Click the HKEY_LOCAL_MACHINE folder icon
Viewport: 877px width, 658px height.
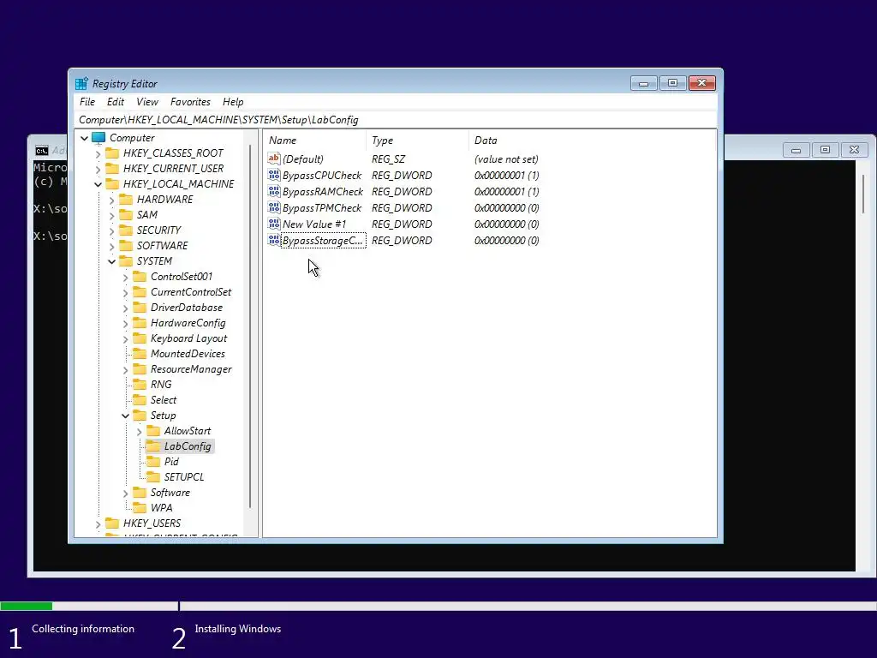pos(112,183)
